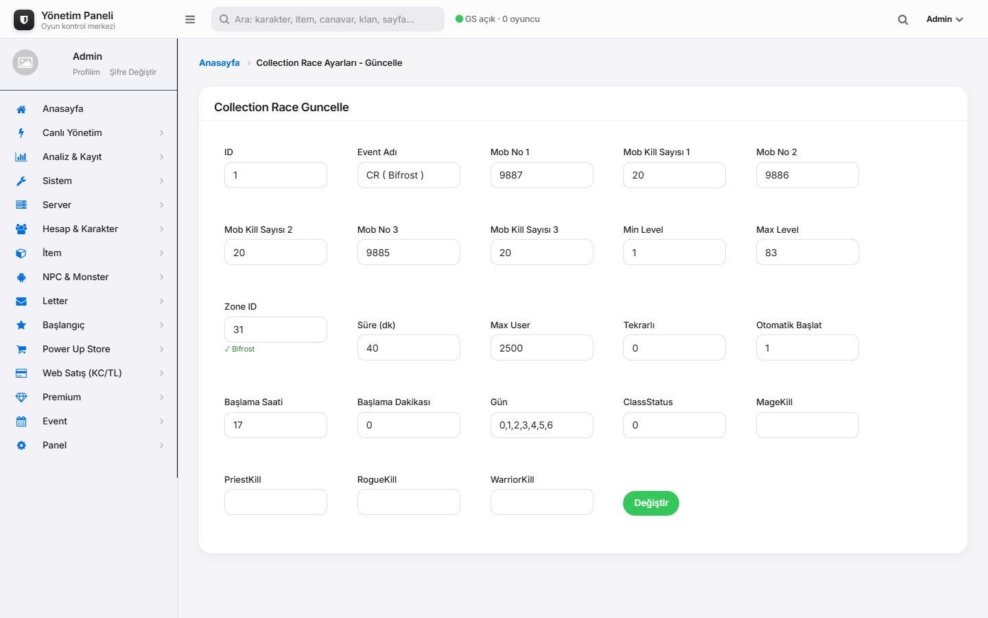Focus the top search box

tap(328, 19)
